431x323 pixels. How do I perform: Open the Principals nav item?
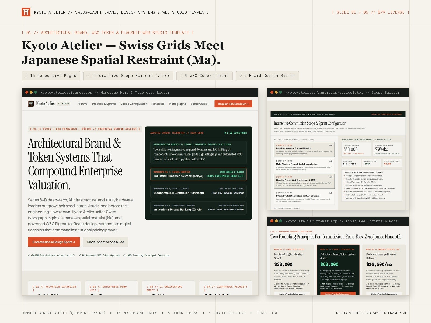(x=158, y=104)
